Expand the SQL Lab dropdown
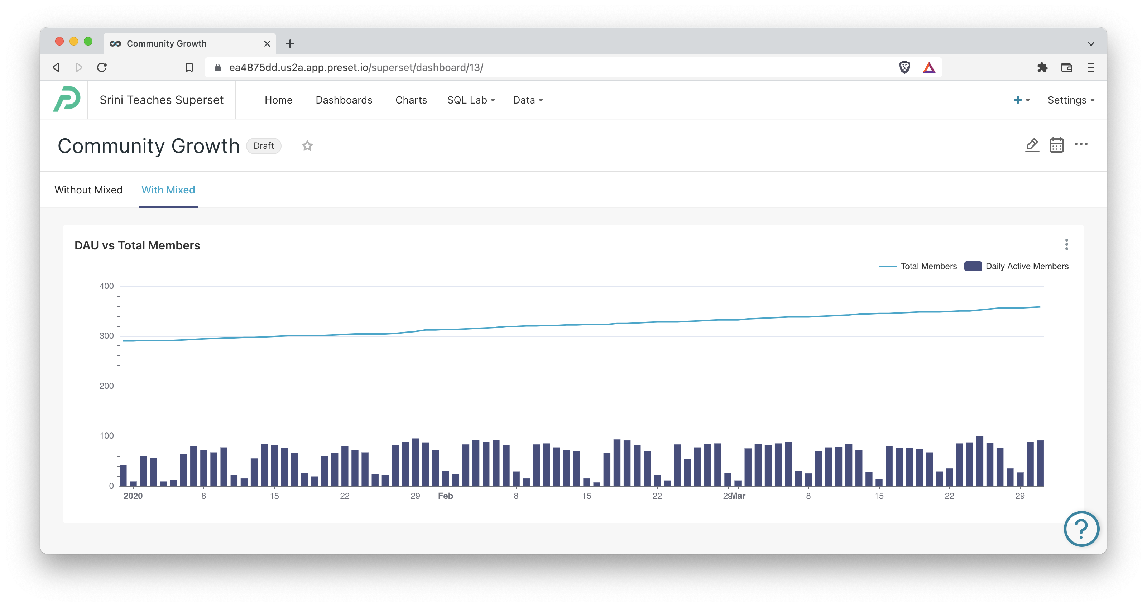1147x607 pixels. (471, 100)
